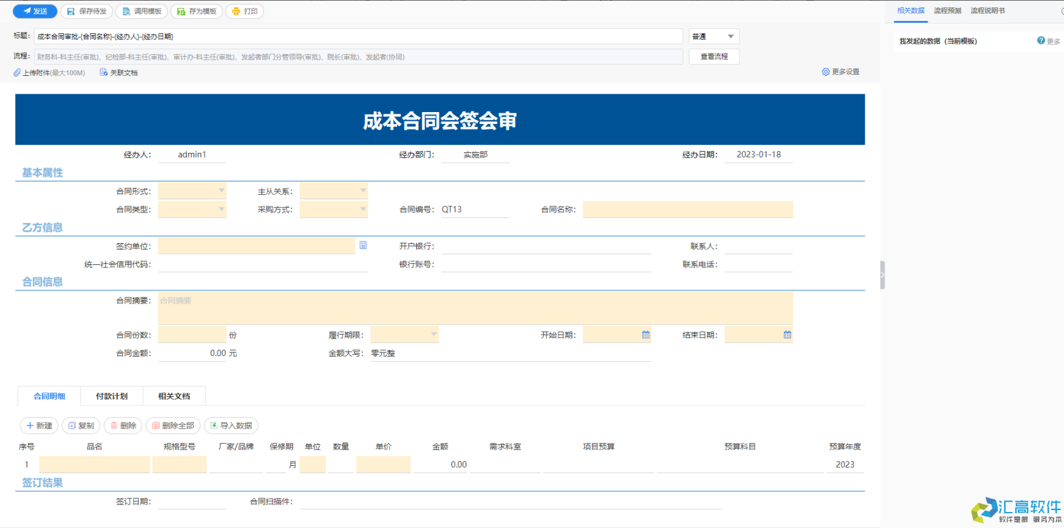
Task: Click the 查看流程 button
Action: coord(714,56)
